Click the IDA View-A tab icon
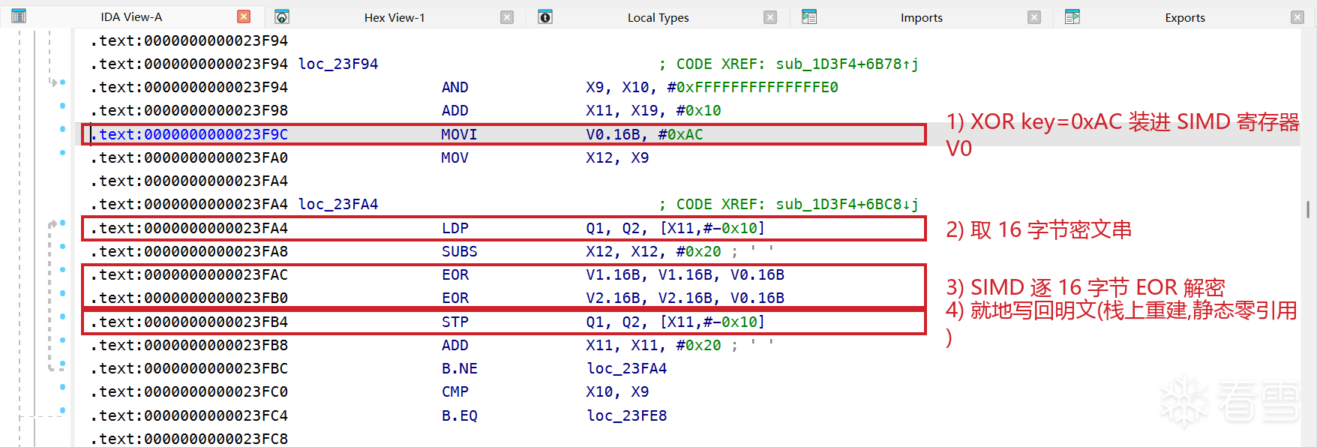This screenshot has height=447, width=1317. [x=19, y=16]
